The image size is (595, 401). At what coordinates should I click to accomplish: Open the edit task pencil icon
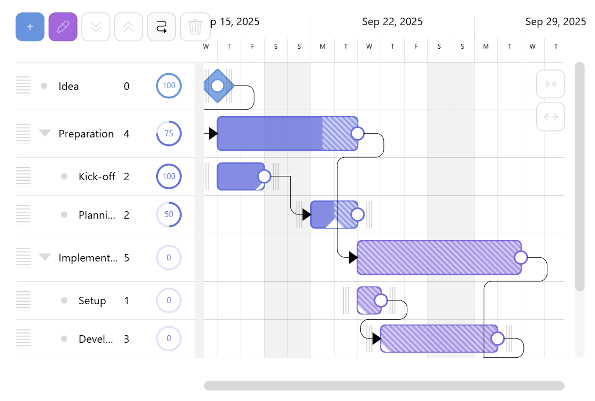63,27
